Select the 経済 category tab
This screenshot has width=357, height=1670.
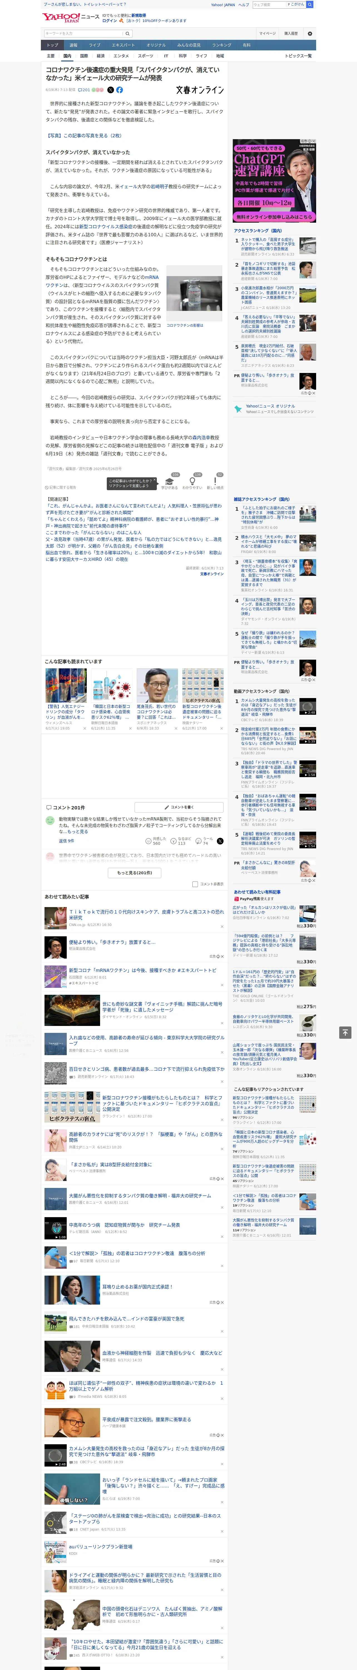(x=100, y=57)
